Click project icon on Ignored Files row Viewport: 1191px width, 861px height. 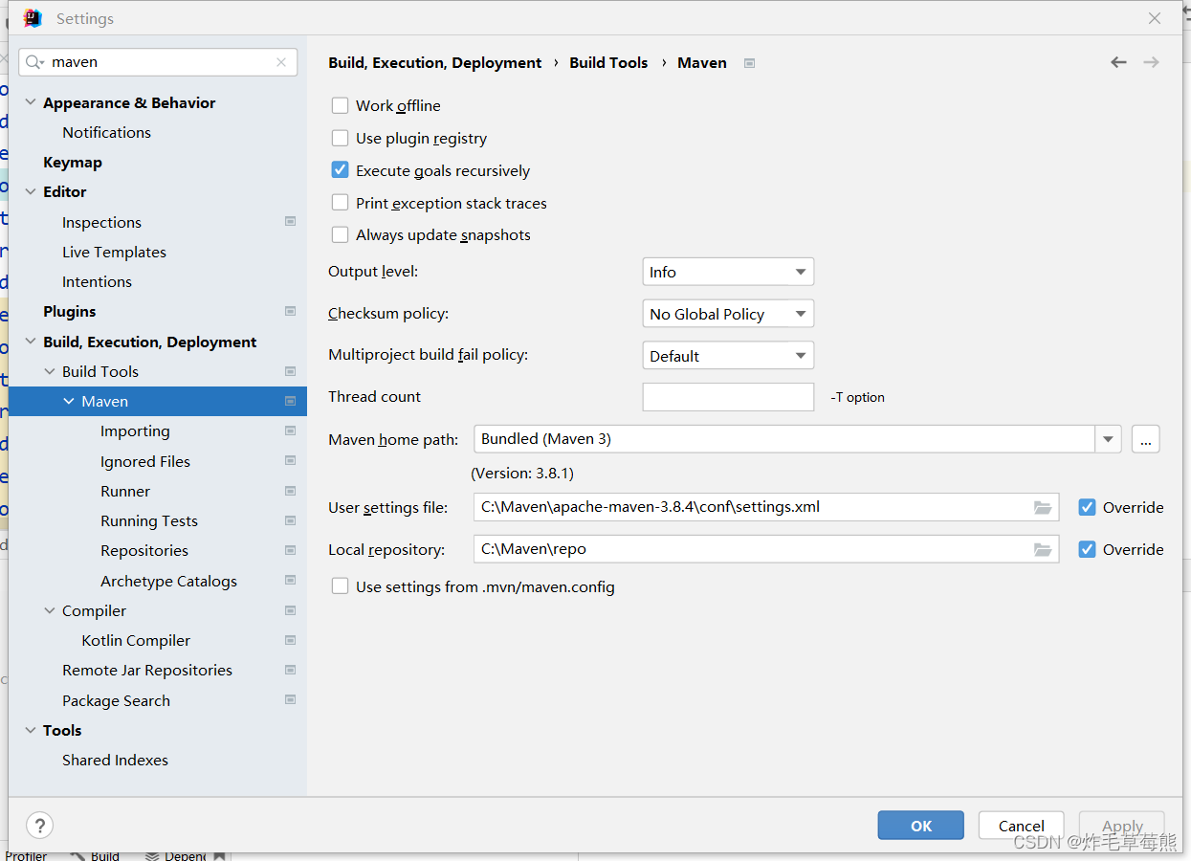coord(290,460)
